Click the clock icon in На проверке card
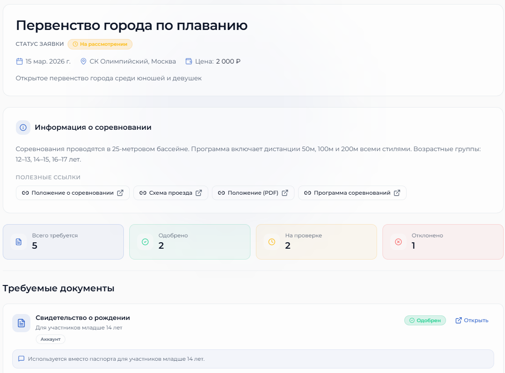 point(271,241)
